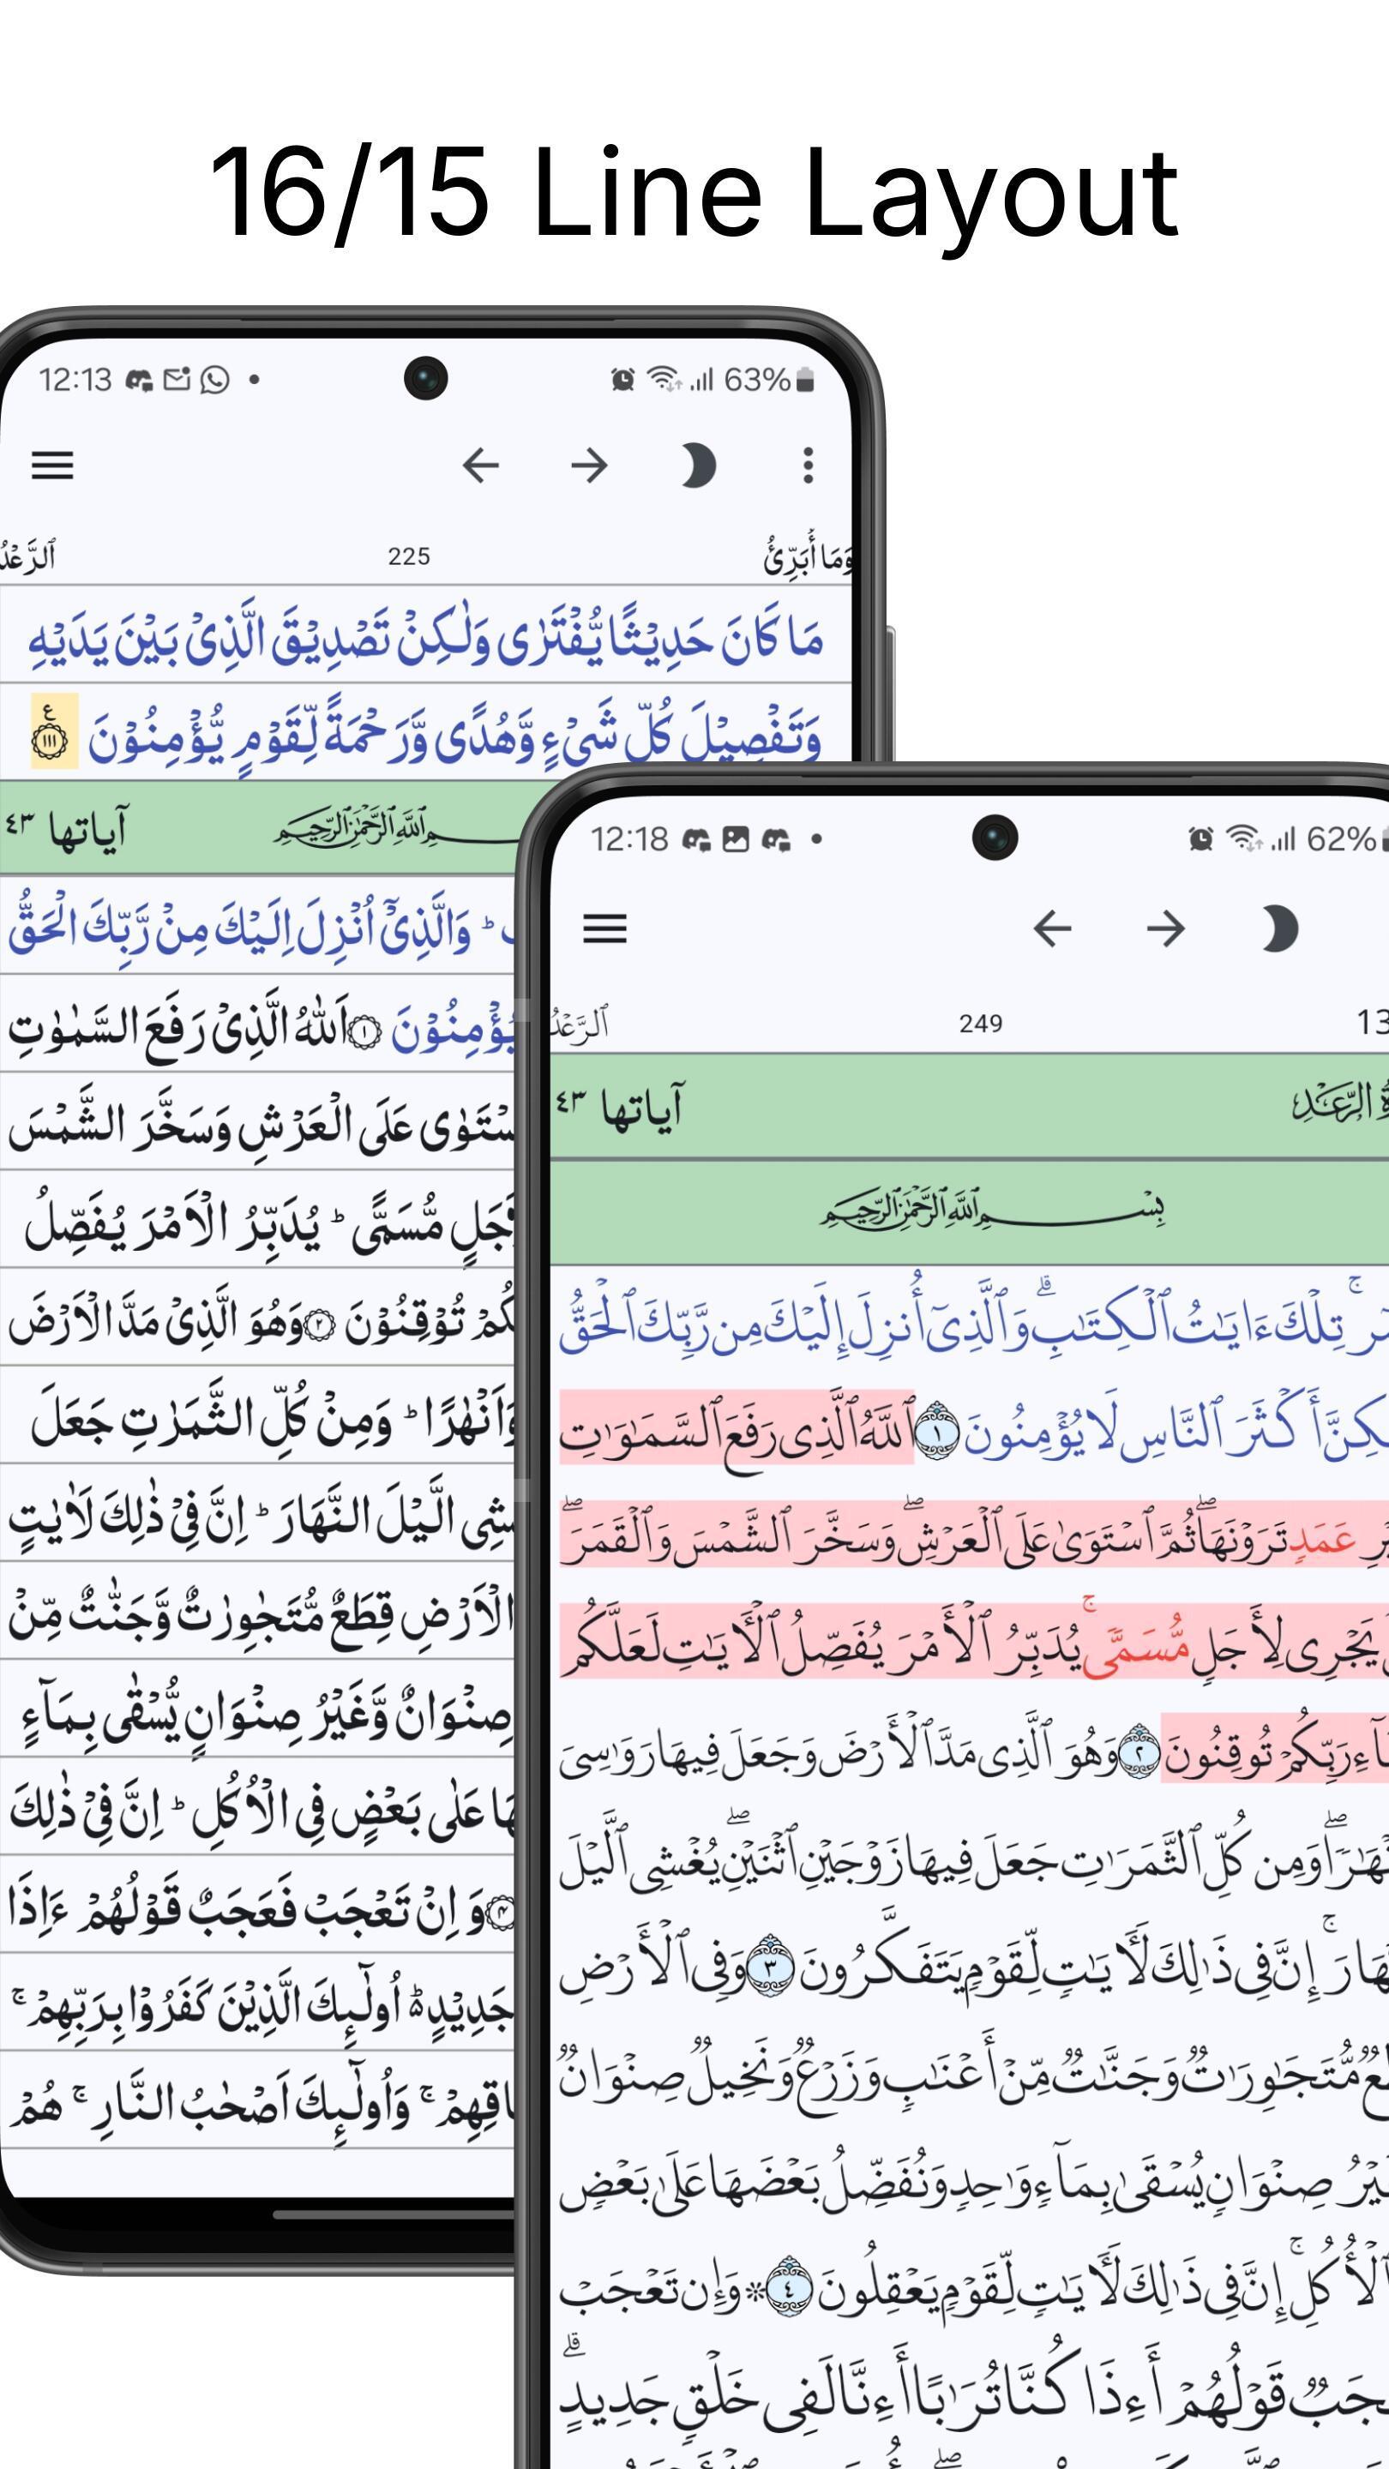Toggle night mode moon on front phone
The height and width of the screenshot is (2469, 1389).
click(x=1278, y=928)
